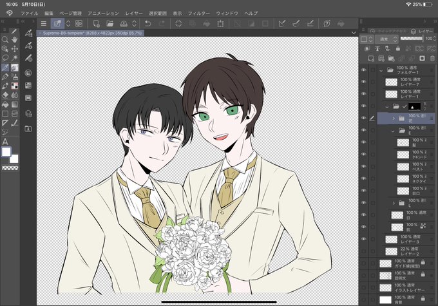Click the main white foreground color swatch

click(6, 152)
